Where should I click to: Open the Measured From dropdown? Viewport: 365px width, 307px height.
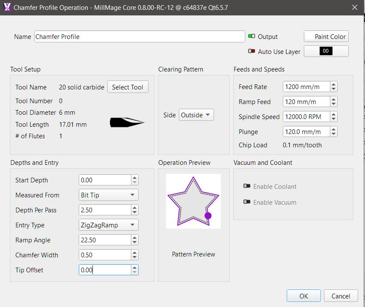(109, 195)
